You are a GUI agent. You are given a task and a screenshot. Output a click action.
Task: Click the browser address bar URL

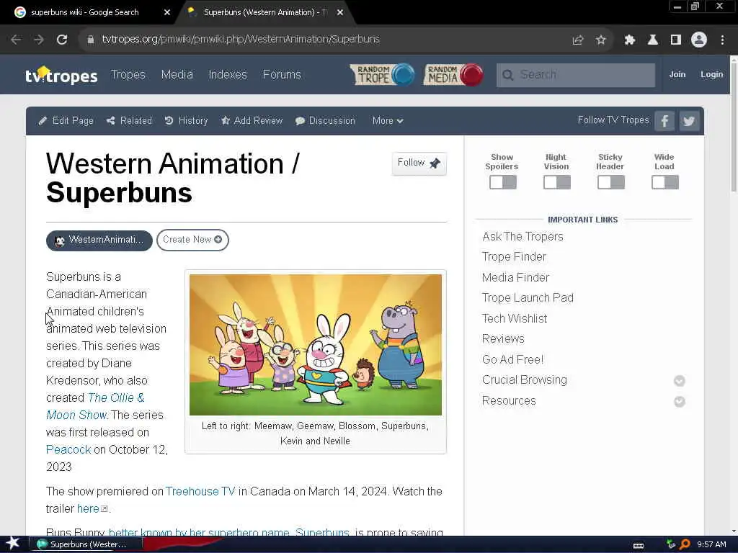[241, 40]
